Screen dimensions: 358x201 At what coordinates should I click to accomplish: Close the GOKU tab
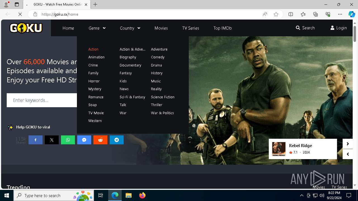coord(86,4)
